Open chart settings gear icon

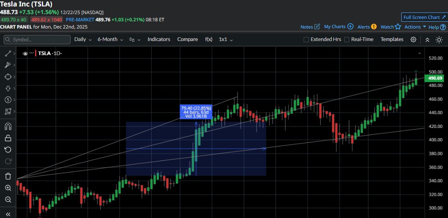(413, 39)
